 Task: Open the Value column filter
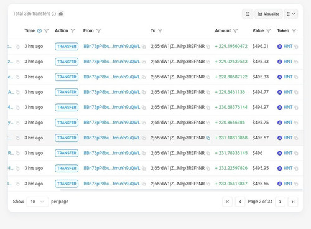269,31
